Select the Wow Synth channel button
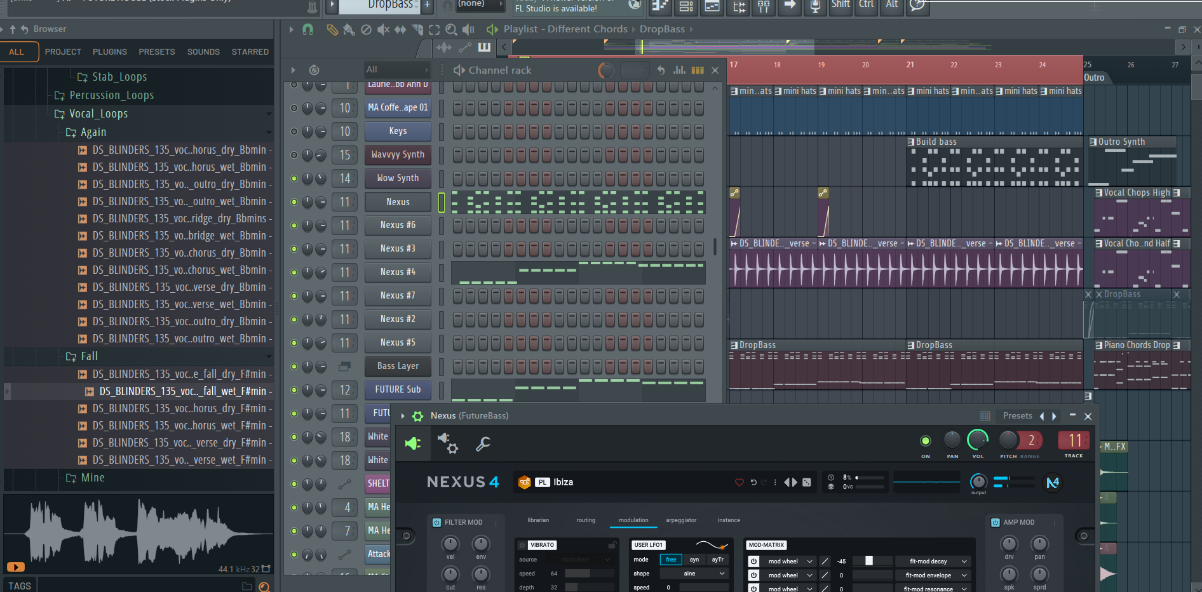 (x=398, y=178)
